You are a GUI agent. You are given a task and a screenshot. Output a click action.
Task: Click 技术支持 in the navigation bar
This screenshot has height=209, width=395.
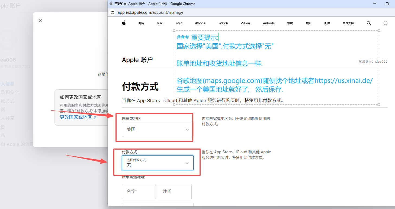coord(348,23)
